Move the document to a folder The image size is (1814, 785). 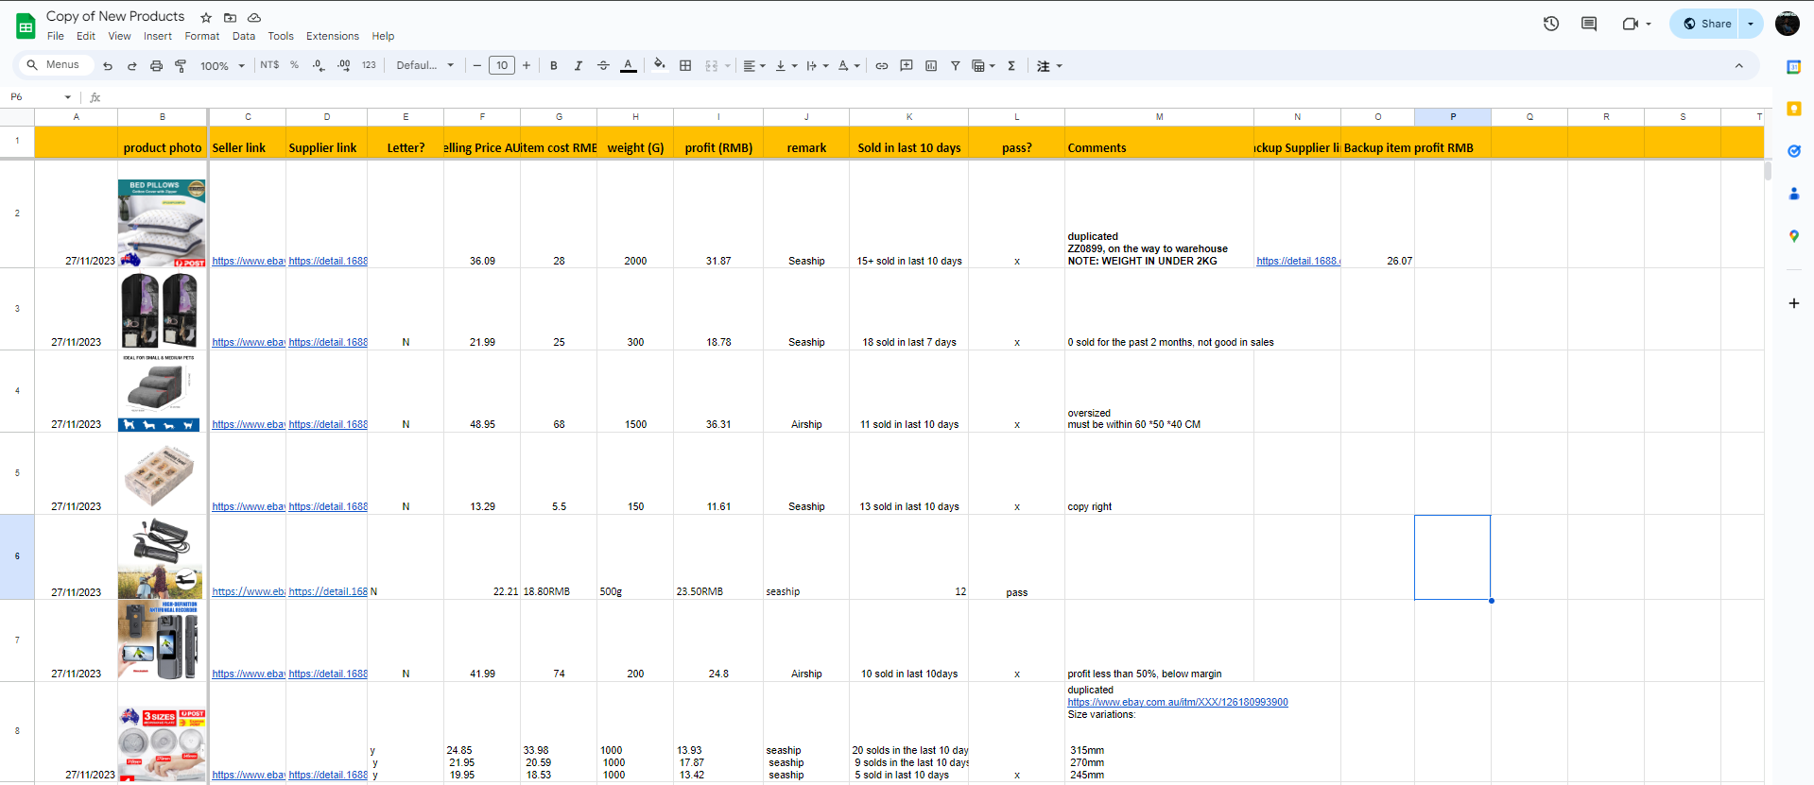pos(230,17)
